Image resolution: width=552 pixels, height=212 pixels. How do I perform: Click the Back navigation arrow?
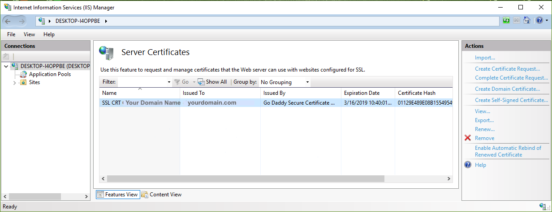tap(9, 21)
